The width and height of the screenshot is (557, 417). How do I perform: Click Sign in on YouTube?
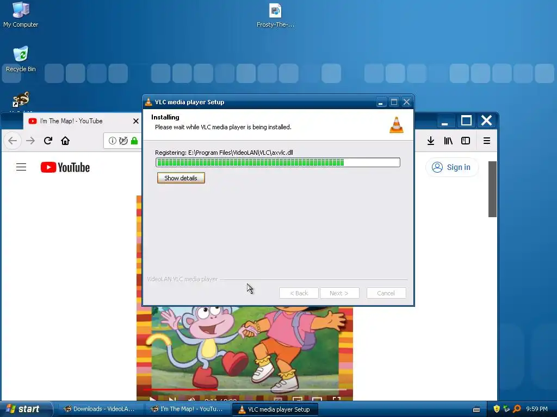(x=451, y=167)
